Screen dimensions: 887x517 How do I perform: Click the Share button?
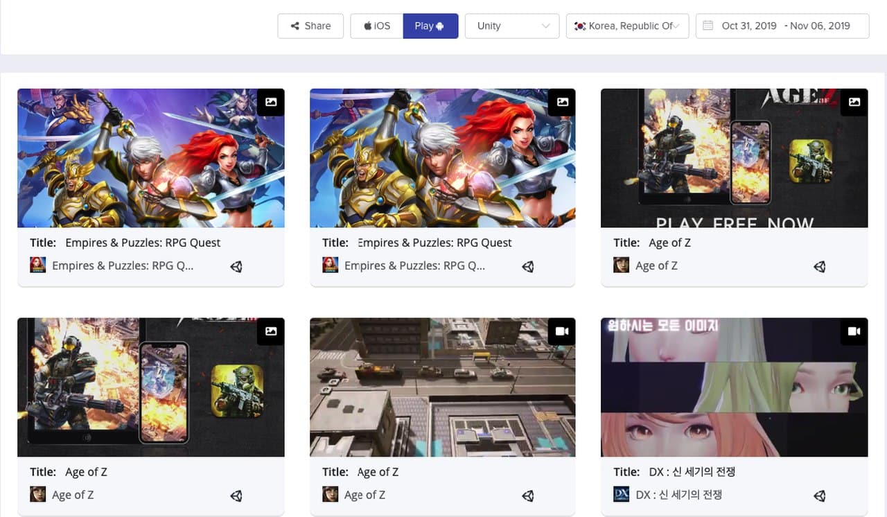(x=310, y=26)
